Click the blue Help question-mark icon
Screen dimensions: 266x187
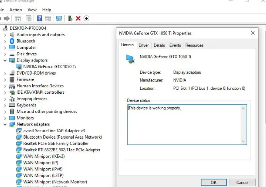tap(39, 18)
